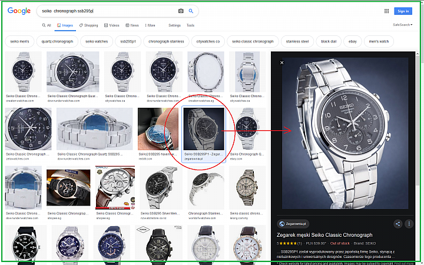Click the blue magnifier search icon
Viewport: 424px width, 265px height.
pos(191,11)
